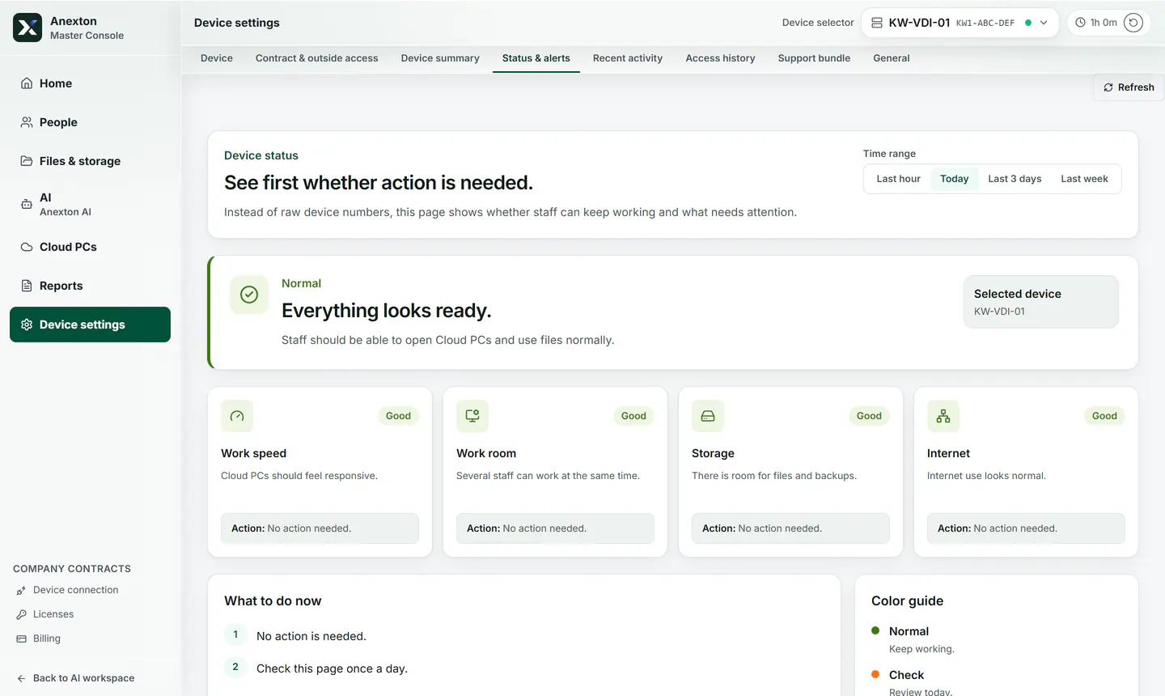The width and height of the screenshot is (1165, 696).
Task: Click the Work room monitor icon
Action: (x=472, y=416)
